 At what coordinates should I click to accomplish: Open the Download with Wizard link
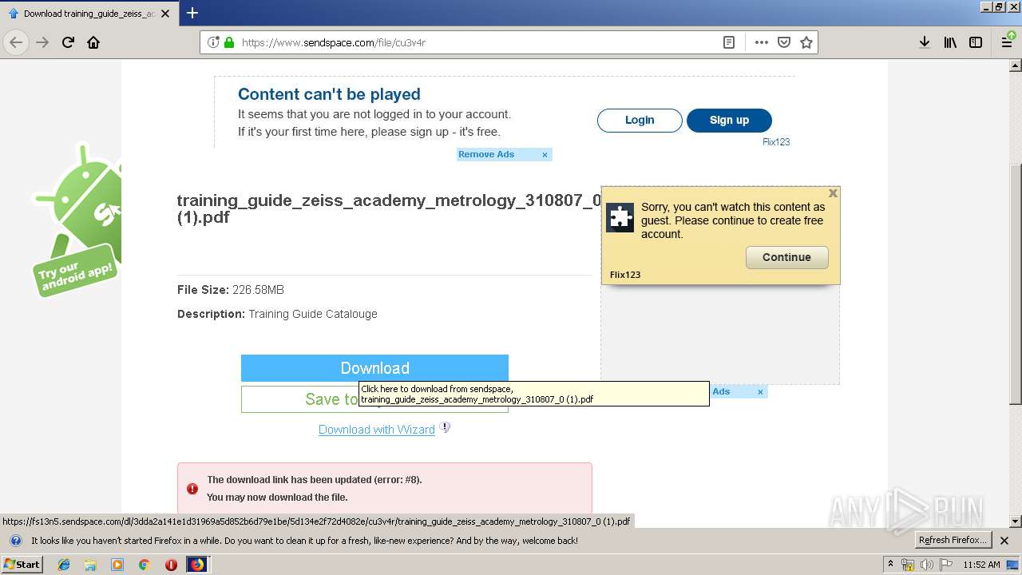(x=377, y=430)
